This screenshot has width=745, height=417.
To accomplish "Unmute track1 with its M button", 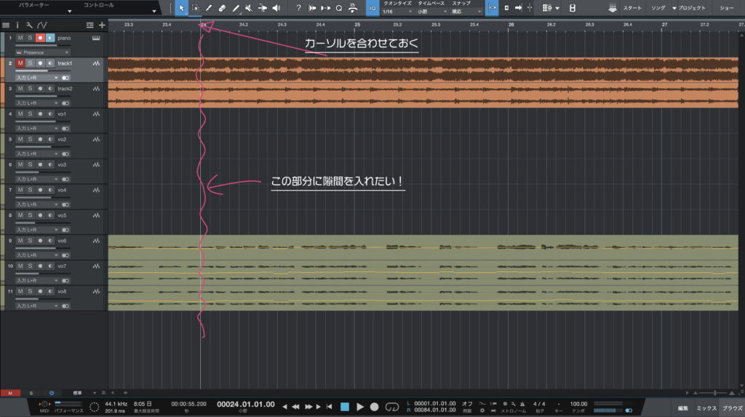I will [20, 63].
